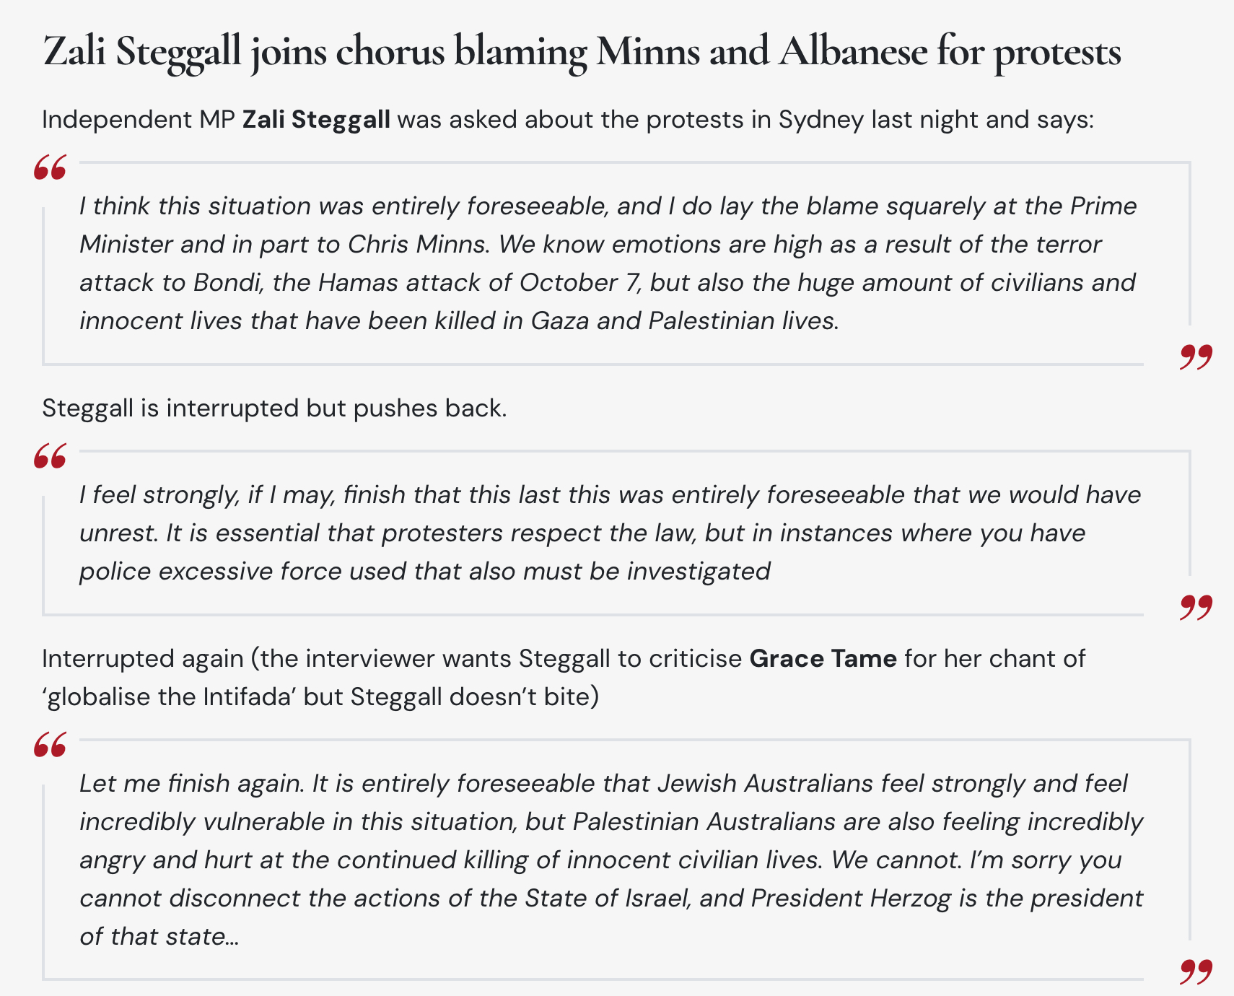Click the sentence "Steggall is interrupted but pushes back"

tap(274, 409)
